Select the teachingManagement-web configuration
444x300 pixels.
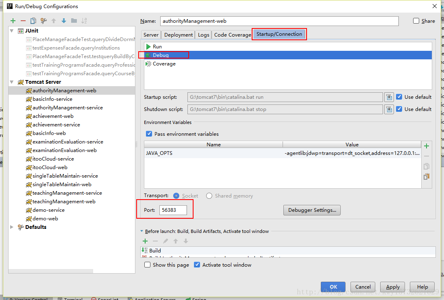[x=64, y=202]
